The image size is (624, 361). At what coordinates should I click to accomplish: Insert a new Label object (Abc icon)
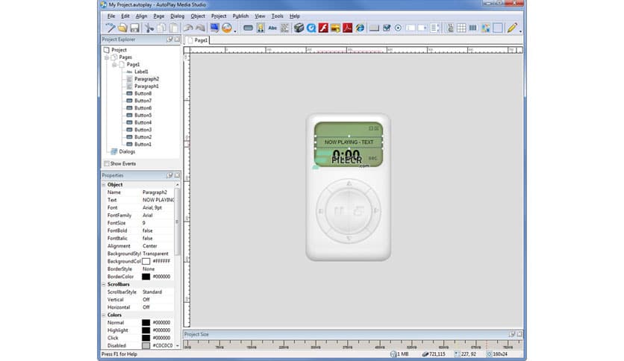point(272,28)
